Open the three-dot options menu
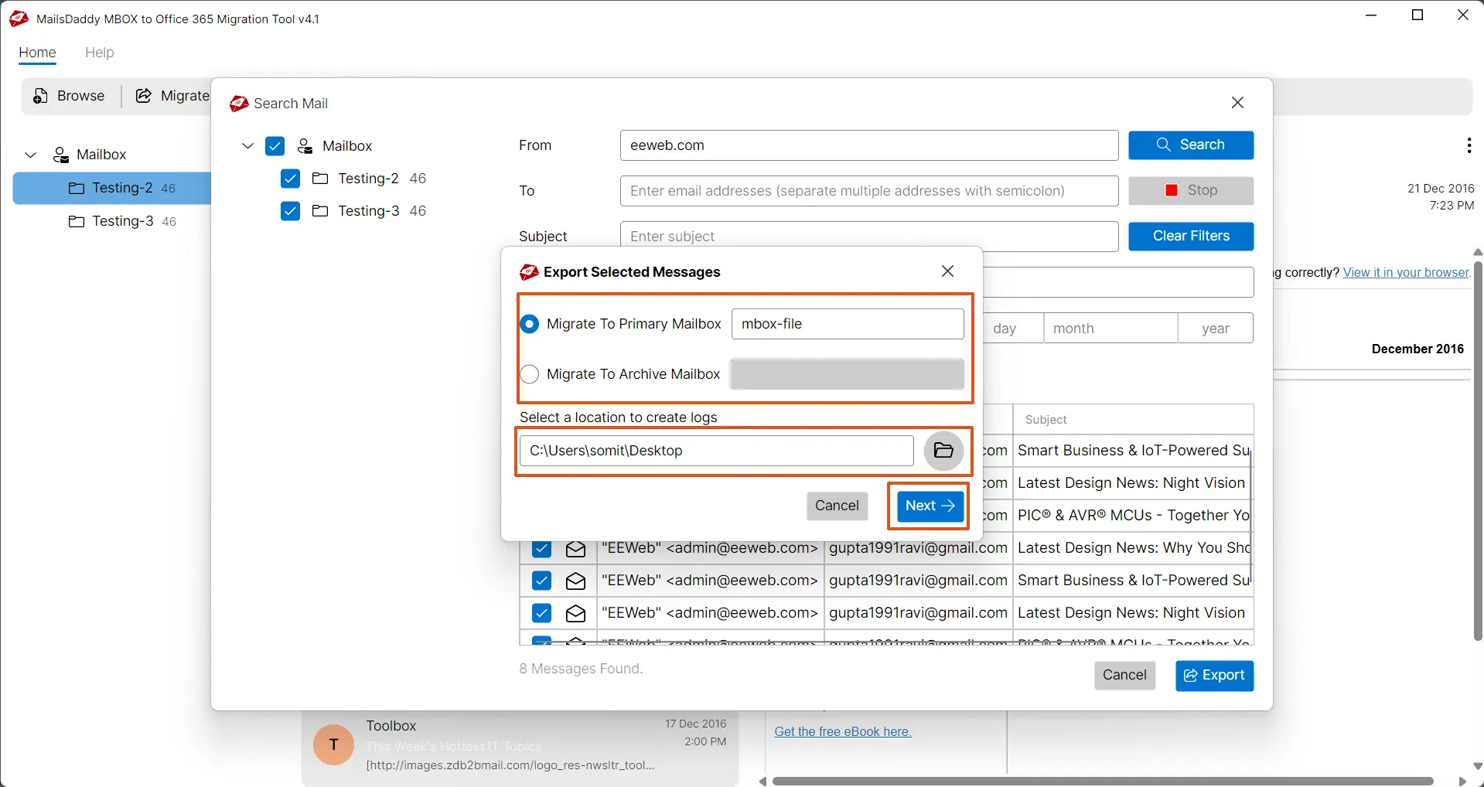Image resolution: width=1484 pixels, height=787 pixels. 1468,145
